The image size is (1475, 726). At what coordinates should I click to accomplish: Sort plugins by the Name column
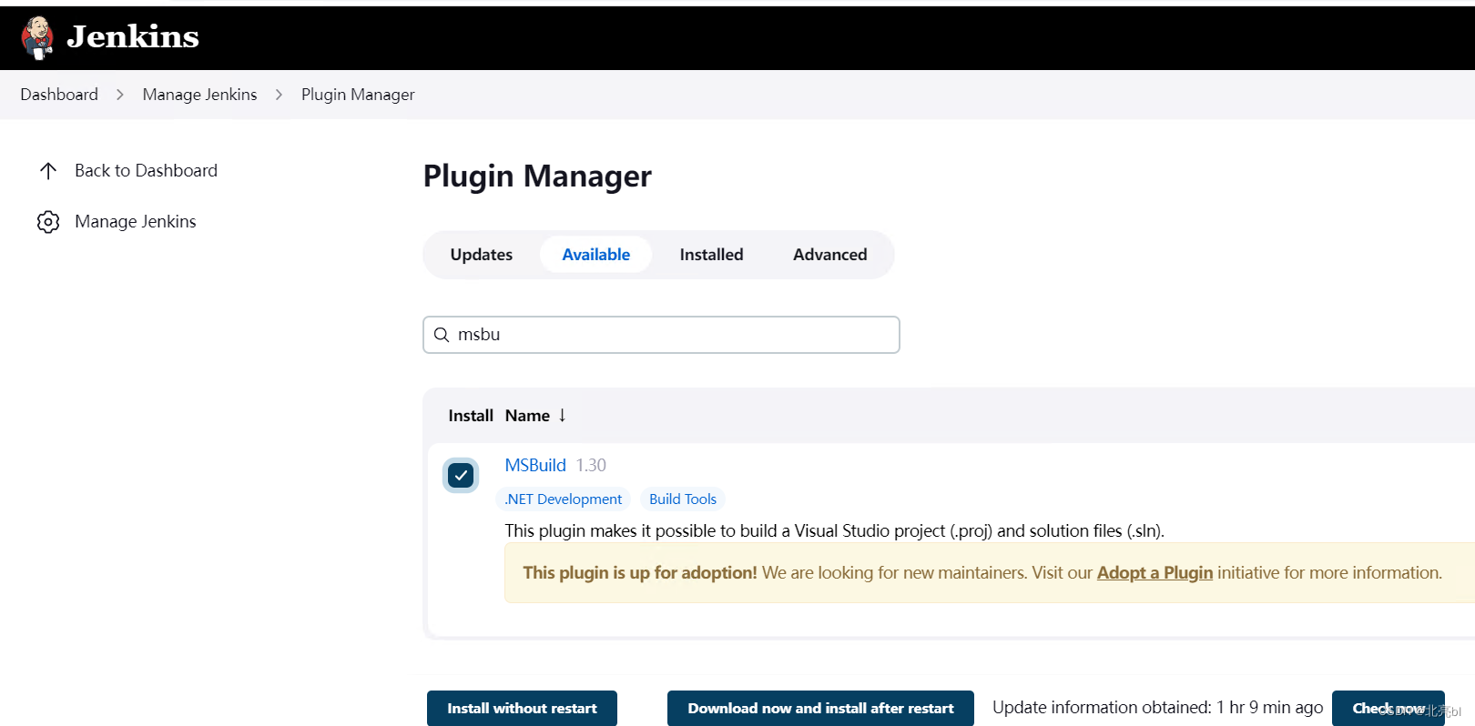(x=535, y=416)
